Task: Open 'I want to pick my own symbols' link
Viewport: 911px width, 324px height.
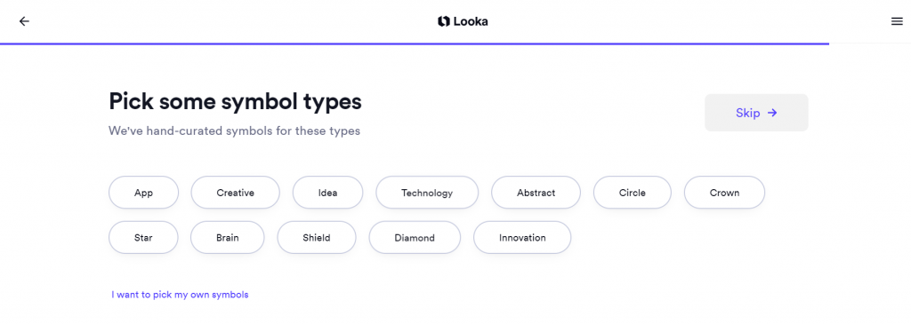Action: coord(180,295)
